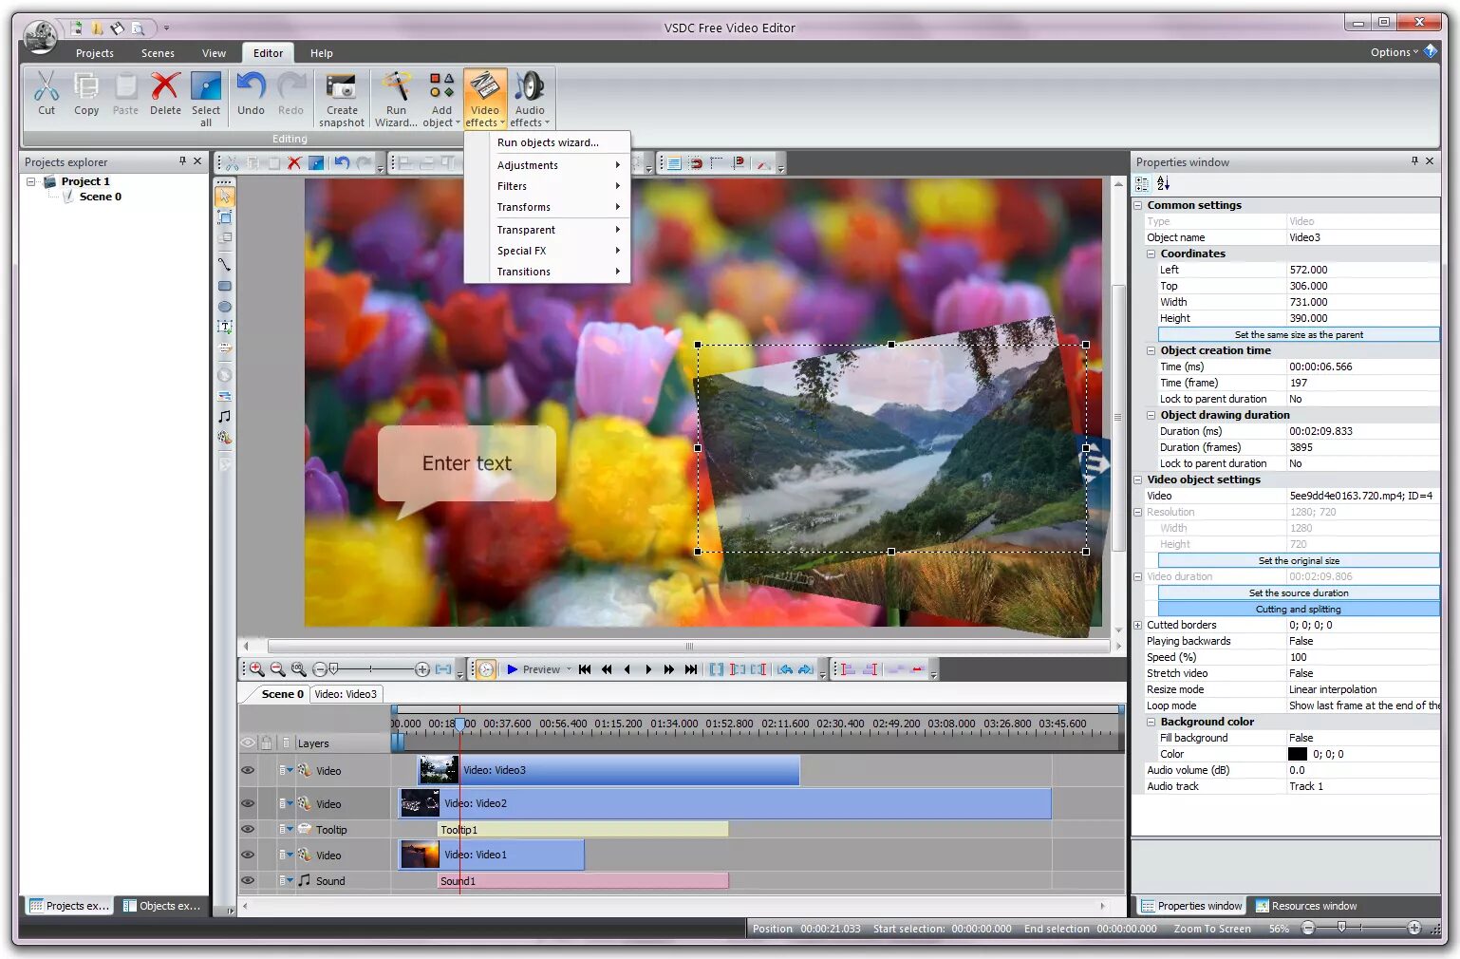This screenshot has width=1460, height=959.
Task: Click the black Background color swatch
Action: 1297,755
